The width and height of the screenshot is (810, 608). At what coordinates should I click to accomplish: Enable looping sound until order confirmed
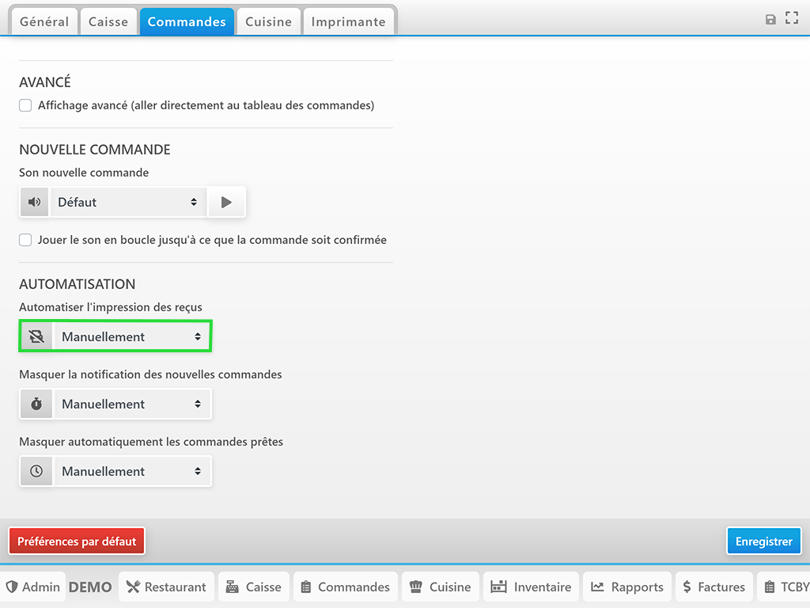[25, 240]
